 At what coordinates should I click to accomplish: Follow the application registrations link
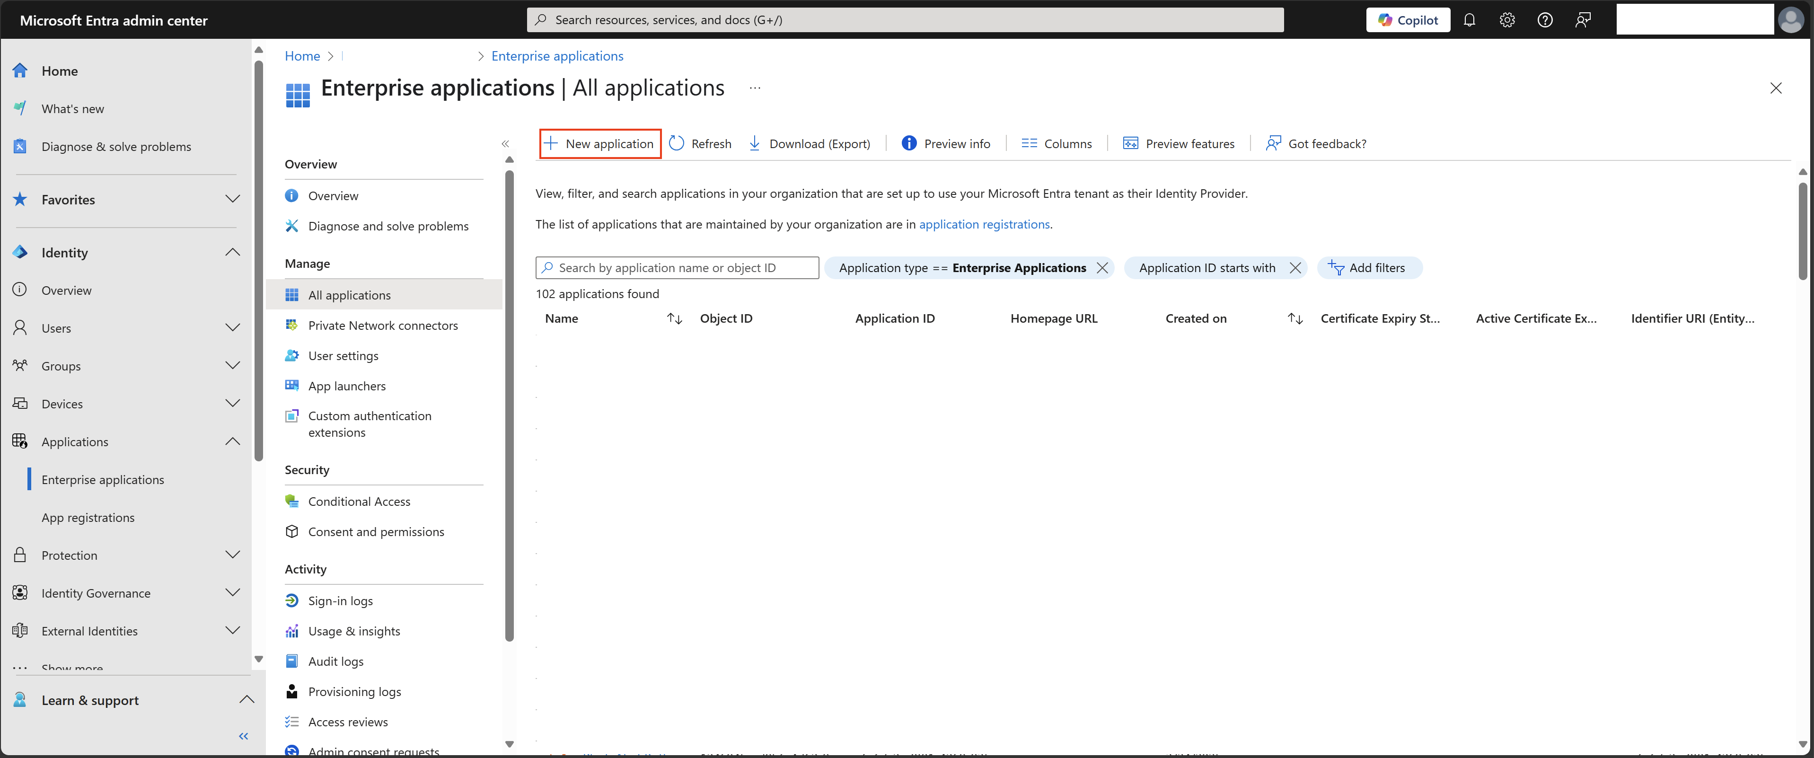pyautogui.click(x=985, y=224)
